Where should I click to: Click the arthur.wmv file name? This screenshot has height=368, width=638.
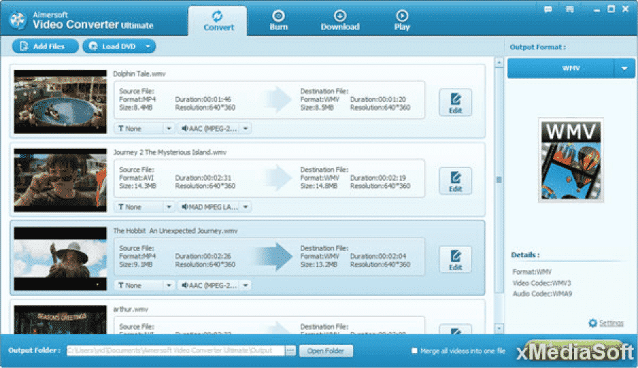[131, 310]
